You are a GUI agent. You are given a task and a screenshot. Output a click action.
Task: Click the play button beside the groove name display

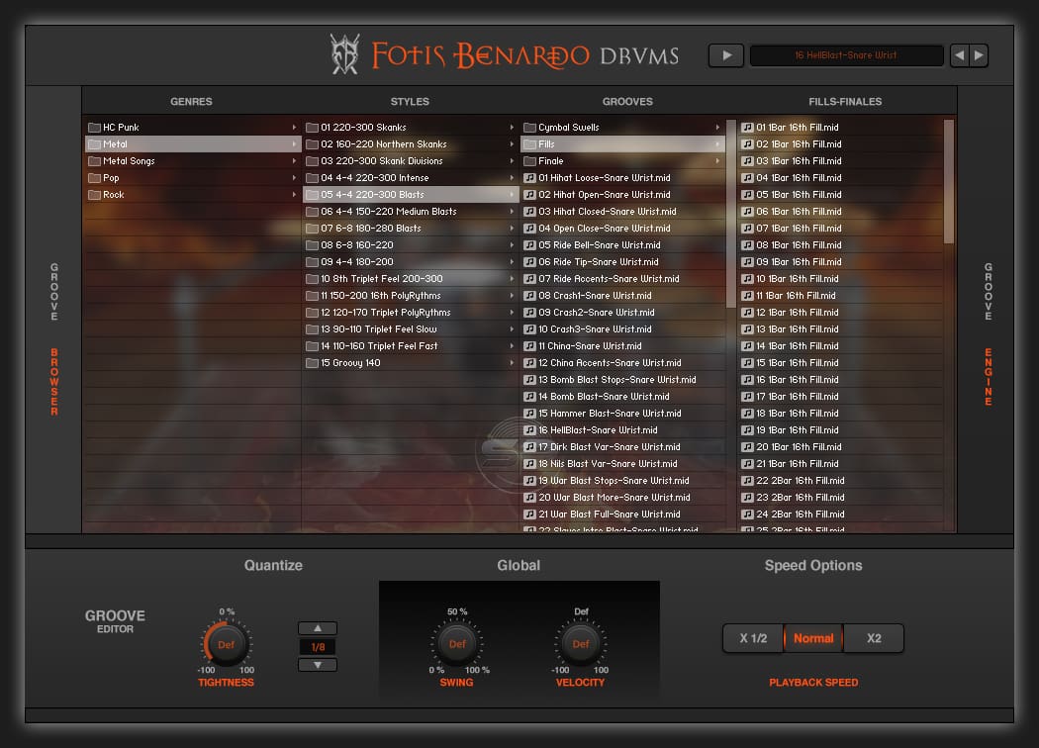(726, 55)
